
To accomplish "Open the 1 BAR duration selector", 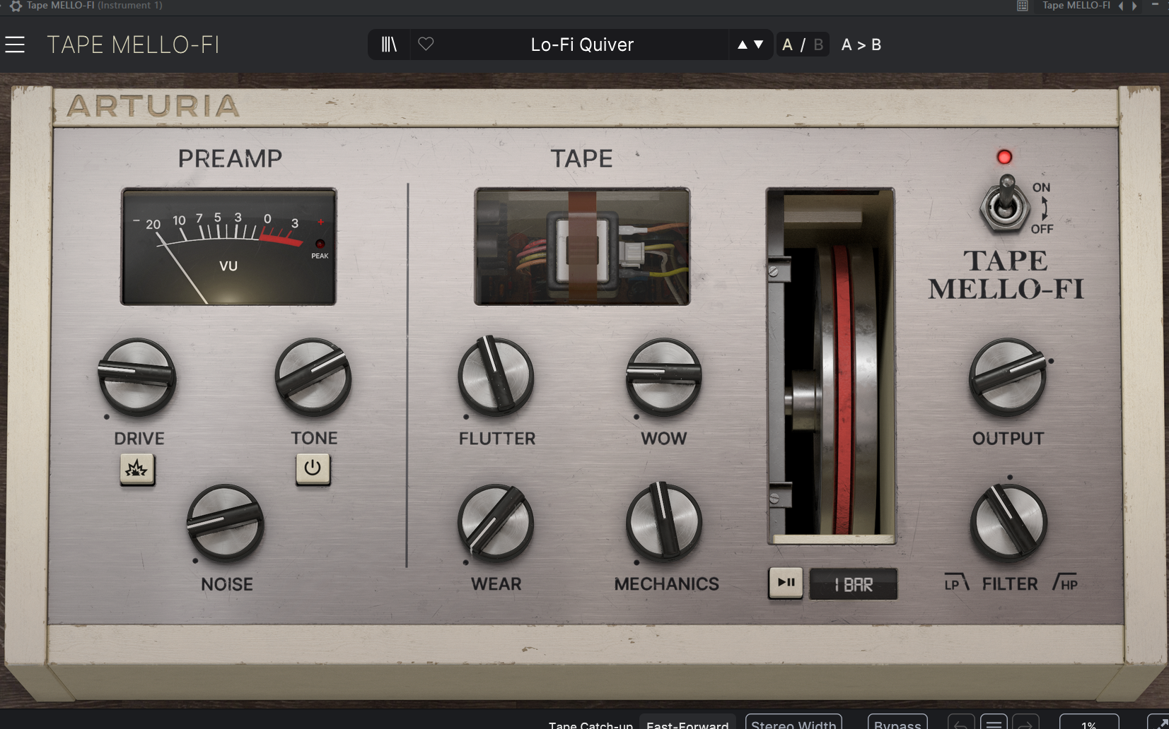I will click(x=854, y=584).
